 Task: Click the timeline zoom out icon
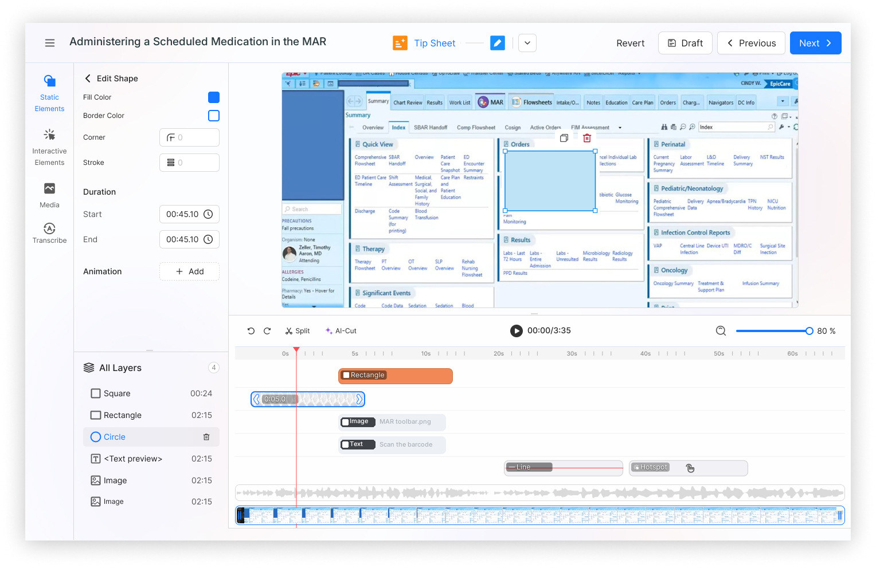(x=721, y=331)
